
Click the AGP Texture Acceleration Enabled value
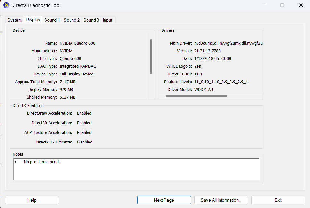[x=84, y=132]
